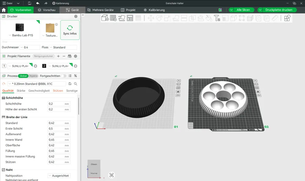Select the Global process mode

(x=23, y=76)
